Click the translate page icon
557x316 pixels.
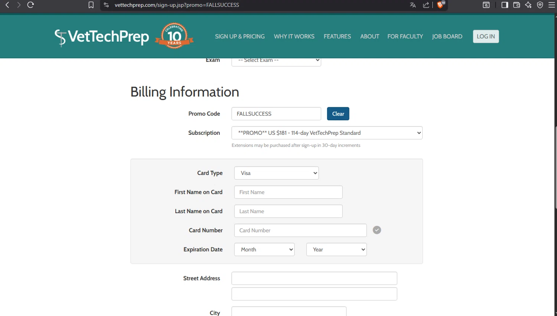tap(413, 5)
